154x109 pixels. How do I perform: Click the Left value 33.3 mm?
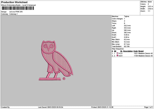pos(127,26)
